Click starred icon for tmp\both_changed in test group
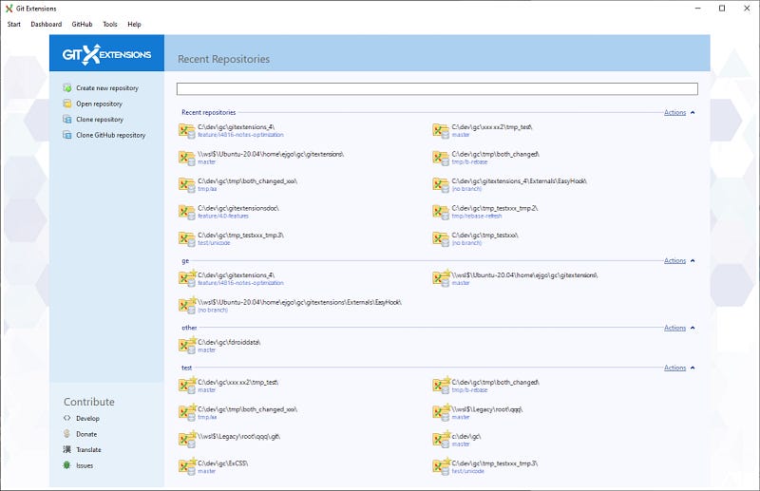Screen dimensions: 760x491 click(442, 386)
